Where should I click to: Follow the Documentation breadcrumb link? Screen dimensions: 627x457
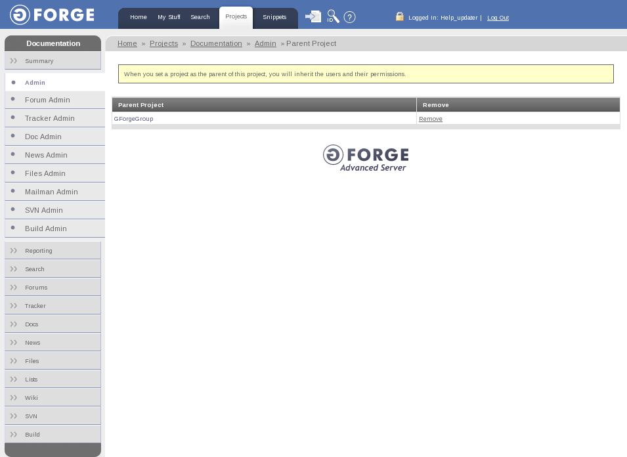click(x=216, y=43)
